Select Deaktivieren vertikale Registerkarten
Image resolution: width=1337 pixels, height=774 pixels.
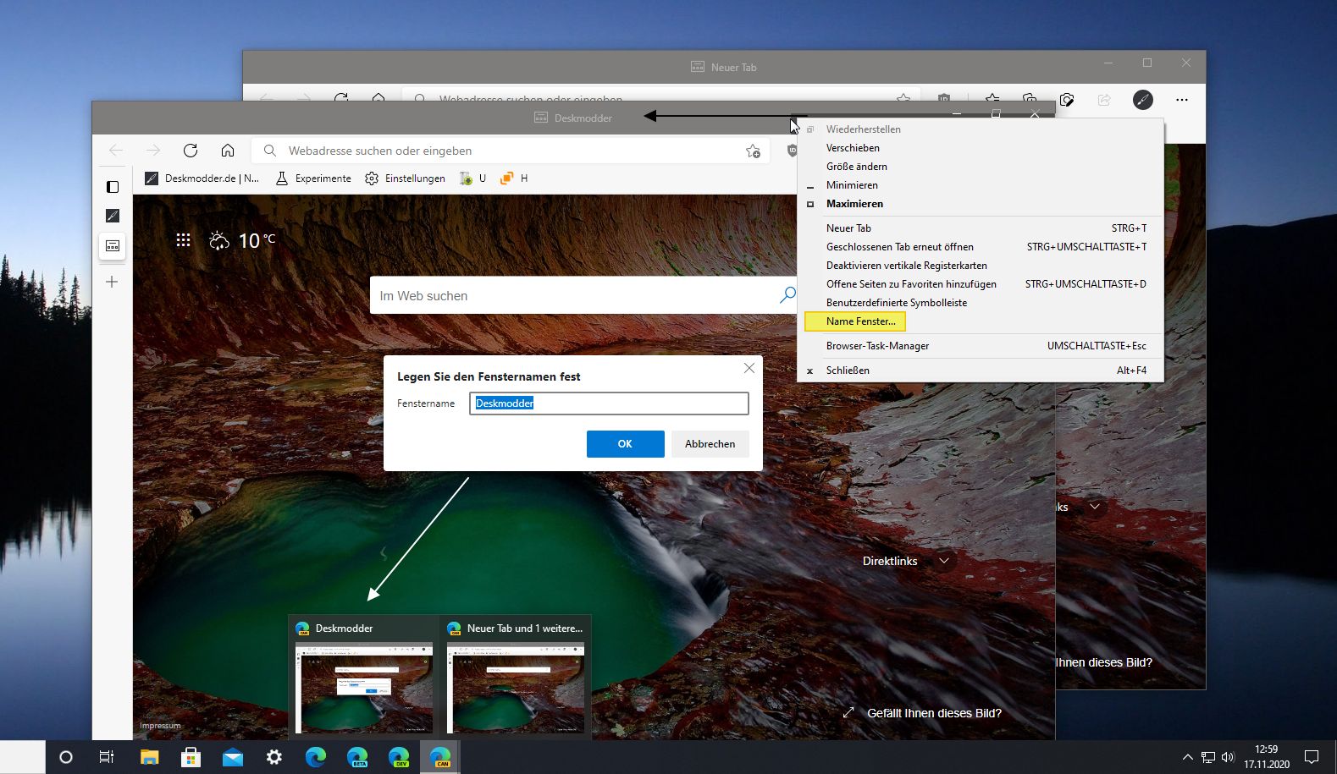[x=981, y=266]
